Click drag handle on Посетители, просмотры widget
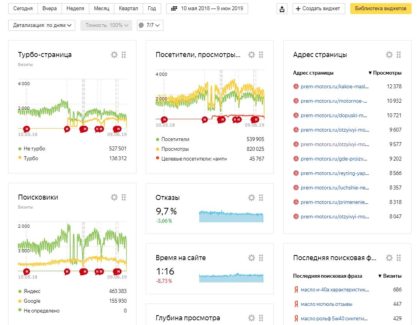 click(261, 55)
